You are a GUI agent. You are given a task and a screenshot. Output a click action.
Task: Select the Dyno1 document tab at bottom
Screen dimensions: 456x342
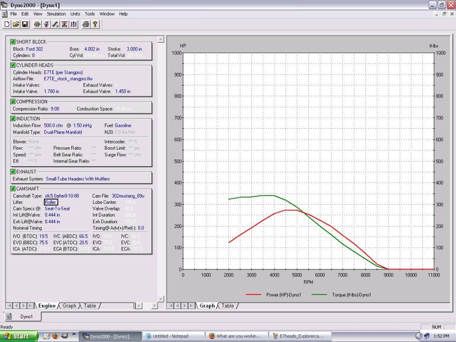tap(23, 316)
